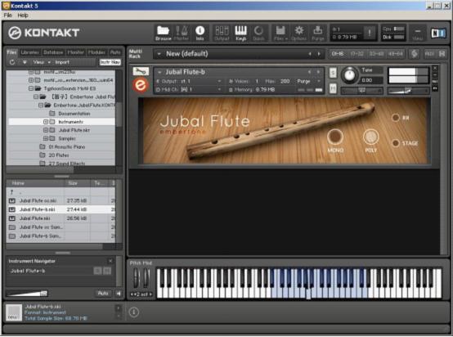
Task: Open instrument edit mode wrench icon
Action: tap(141, 71)
